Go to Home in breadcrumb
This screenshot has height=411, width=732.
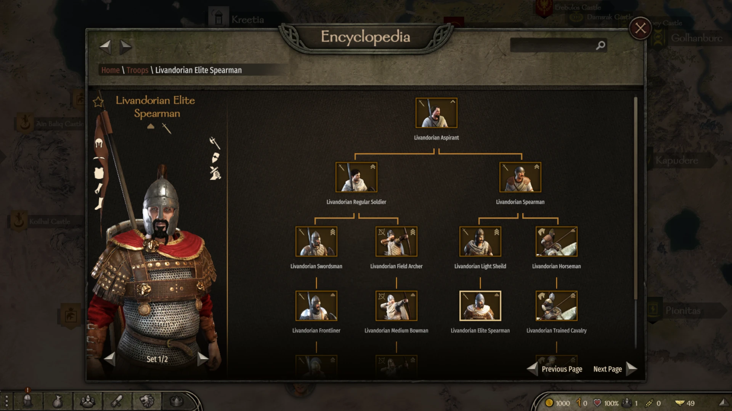coord(110,70)
